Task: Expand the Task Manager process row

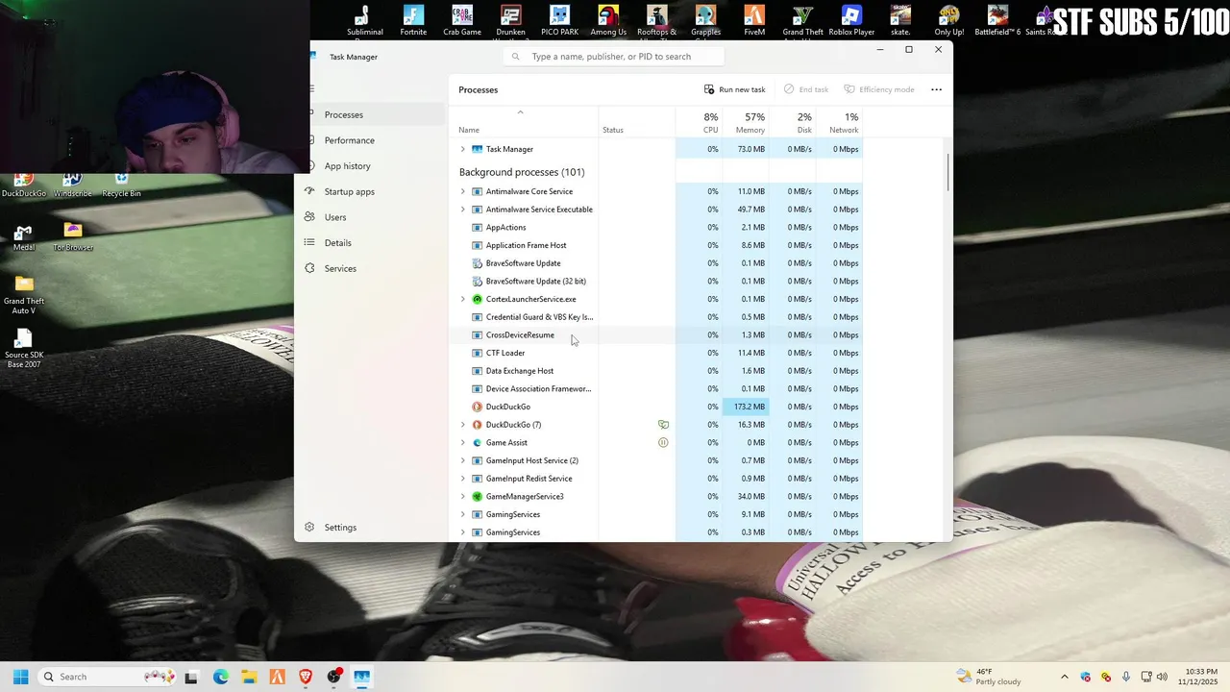Action: 462,149
